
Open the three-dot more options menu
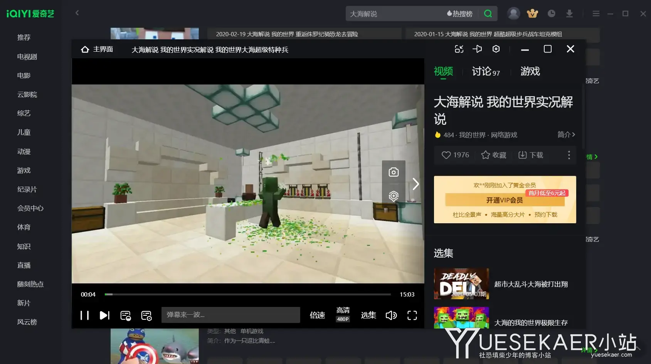click(x=569, y=155)
